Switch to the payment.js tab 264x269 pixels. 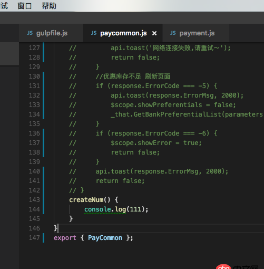(x=196, y=33)
